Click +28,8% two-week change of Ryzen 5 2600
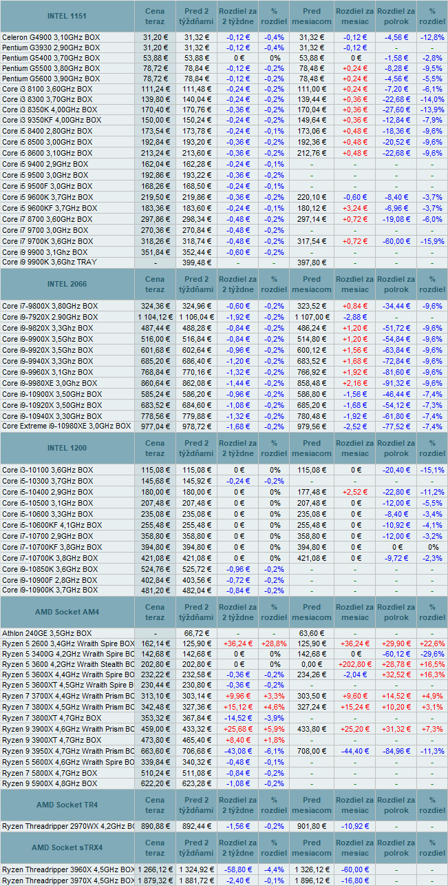This screenshot has height=886, width=448. click(x=275, y=644)
